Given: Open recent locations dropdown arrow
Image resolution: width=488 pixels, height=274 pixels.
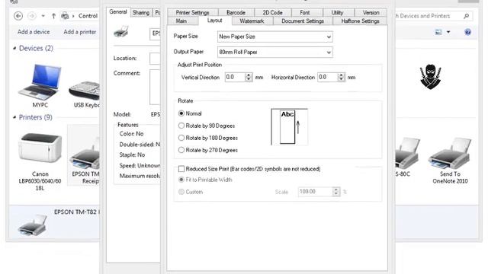Looking at the screenshot, I should point(43,16).
